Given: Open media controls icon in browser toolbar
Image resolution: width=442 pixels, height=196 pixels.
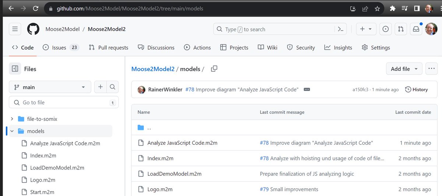Looking at the screenshot, I should pos(405,8).
